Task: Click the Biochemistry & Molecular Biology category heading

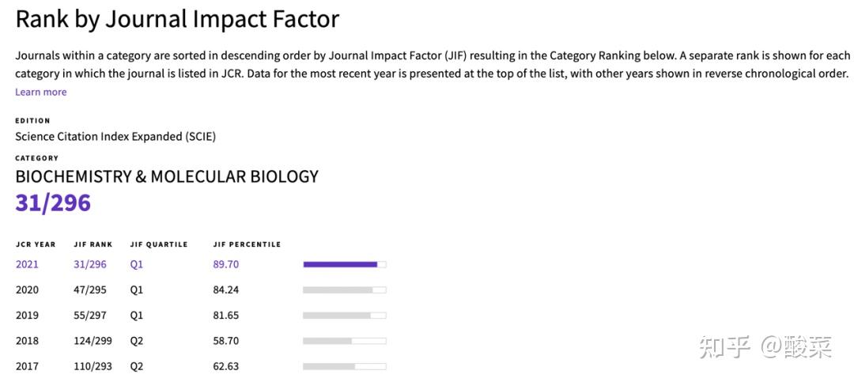Action: (x=167, y=176)
